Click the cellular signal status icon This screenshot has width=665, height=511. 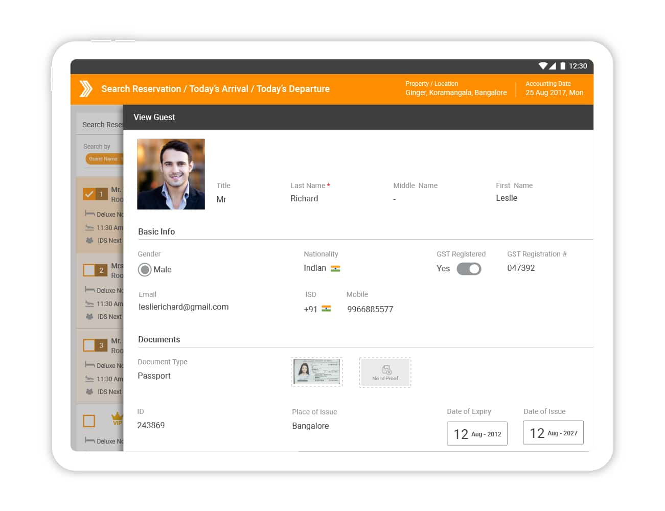tap(553, 66)
